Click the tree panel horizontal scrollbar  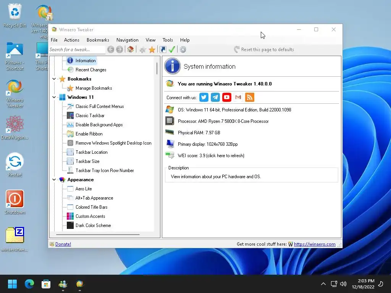point(98,235)
